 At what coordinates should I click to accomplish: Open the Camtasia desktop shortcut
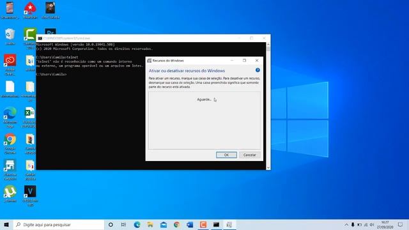30,34
